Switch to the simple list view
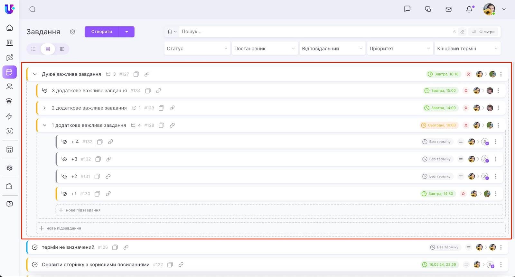This screenshot has height=277, width=515. click(33, 49)
